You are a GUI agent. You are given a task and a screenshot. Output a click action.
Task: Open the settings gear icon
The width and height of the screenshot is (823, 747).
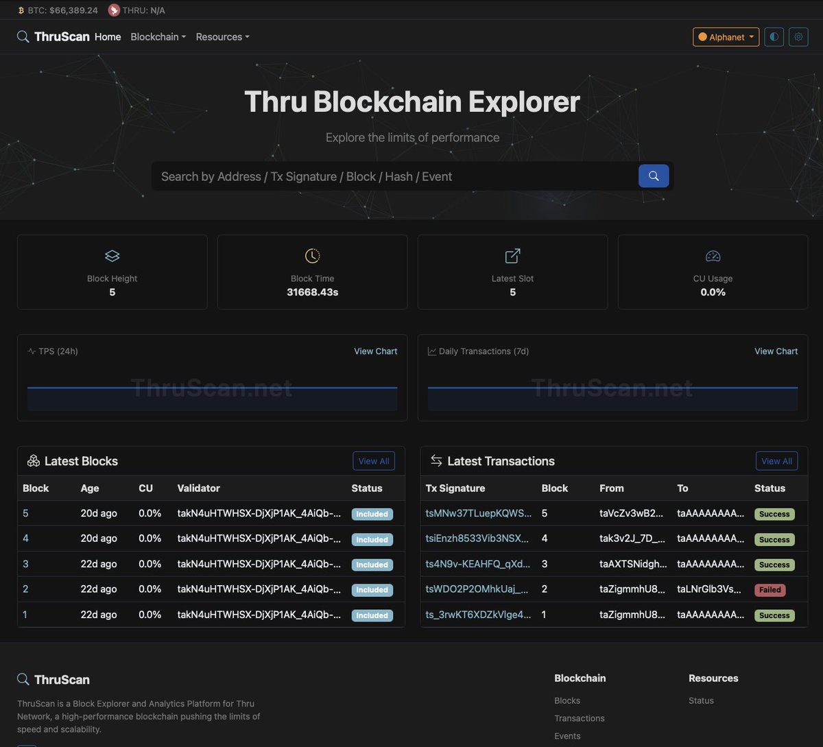click(798, 36)
